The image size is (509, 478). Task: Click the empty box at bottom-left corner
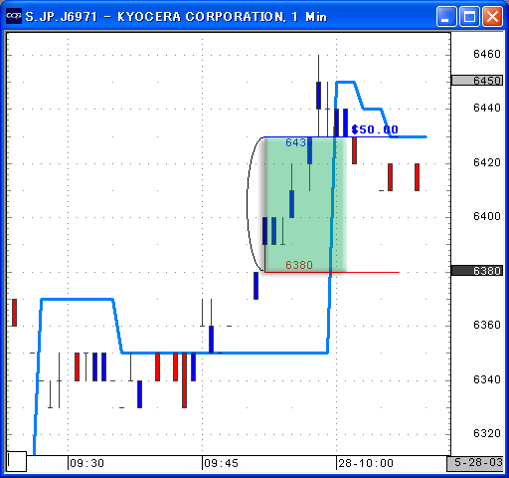tap(17, 461)
